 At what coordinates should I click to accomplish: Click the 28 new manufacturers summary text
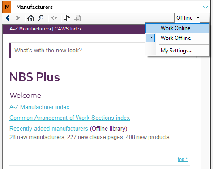(89, 137)
